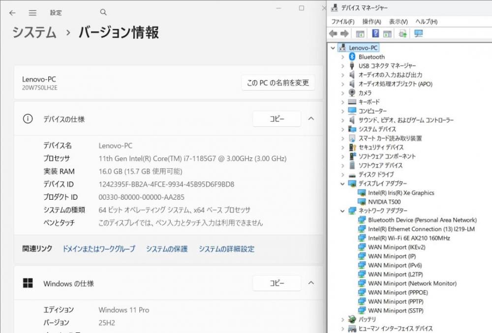
Task: Click the Windows 11 Pro edition text
Action: (x=124, y=310)
